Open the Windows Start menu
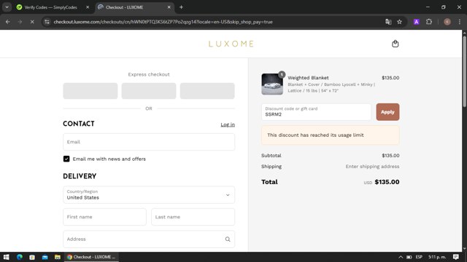The image size is (467, 262). click(x=7, y=257)
